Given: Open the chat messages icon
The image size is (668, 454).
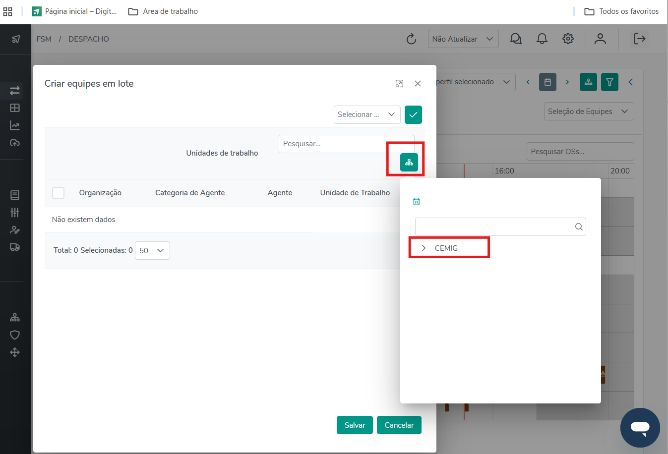Looking at the screenshot, I should (516, 39).
